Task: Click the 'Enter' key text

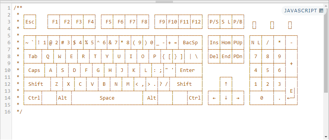Action: click(187, 70)
